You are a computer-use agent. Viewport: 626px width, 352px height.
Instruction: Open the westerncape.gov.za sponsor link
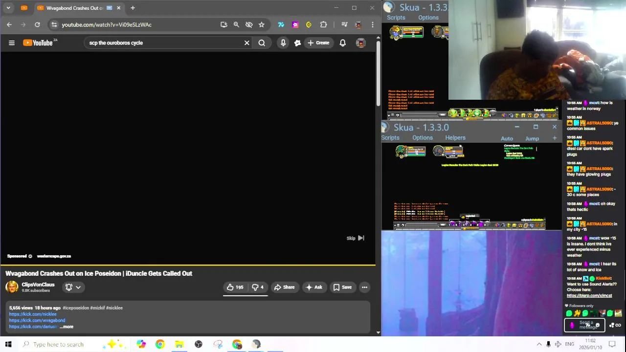(x=54, y=256)
